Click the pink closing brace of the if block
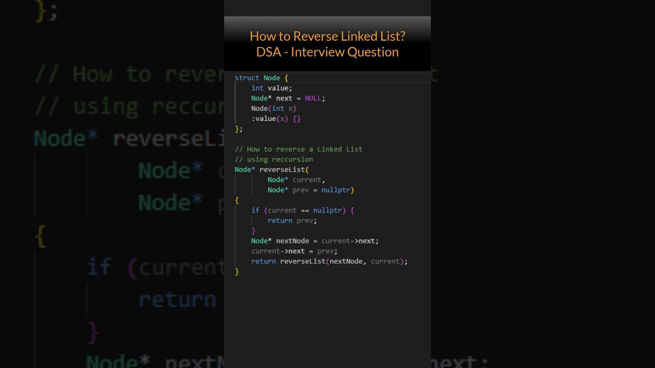This screenshot has height=368, width=655. (253, 231)
